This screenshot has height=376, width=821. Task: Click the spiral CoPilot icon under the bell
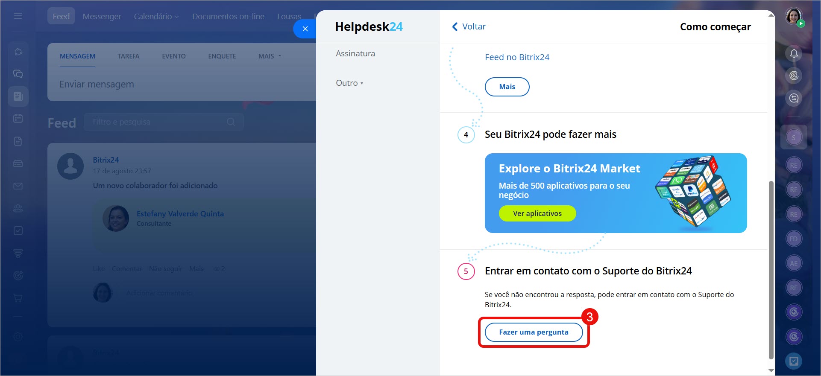coord(794,76)
